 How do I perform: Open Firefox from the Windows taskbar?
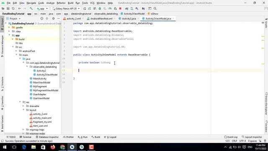coord(53,147)
